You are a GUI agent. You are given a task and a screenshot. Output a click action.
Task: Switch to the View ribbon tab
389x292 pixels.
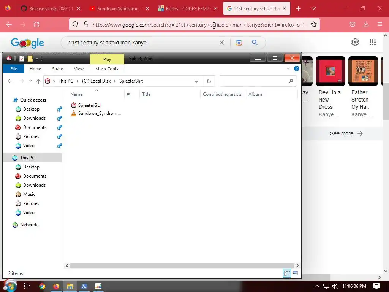79,69
